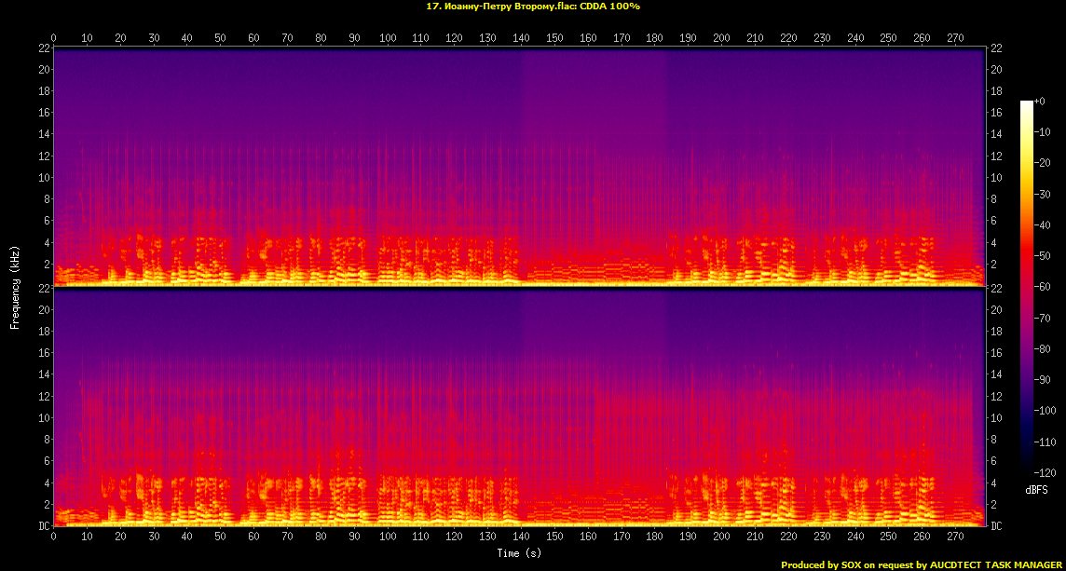Viewport: 1066px width, 571px height.
Task: Click the 22 kHz label at top-left of upper channel
Action: coord(44,48)
